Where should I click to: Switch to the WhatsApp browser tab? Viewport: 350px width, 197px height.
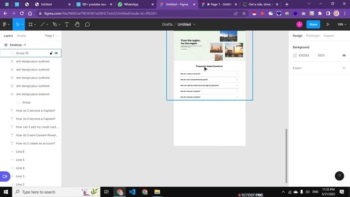pos(136,4)
